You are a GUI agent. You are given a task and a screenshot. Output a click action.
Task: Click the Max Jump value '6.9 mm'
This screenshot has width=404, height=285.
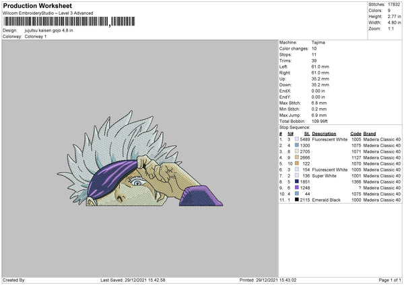click(x=319, y=115)
